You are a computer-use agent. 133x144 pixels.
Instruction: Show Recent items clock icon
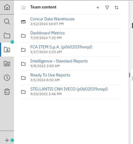[x=7, y=78]
